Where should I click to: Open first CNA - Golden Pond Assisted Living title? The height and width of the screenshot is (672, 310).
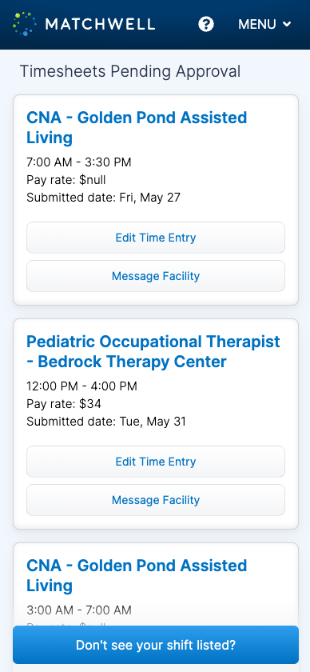[137, 128]
